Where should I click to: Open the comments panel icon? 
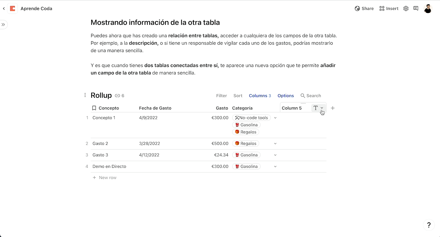pos(416,9)
